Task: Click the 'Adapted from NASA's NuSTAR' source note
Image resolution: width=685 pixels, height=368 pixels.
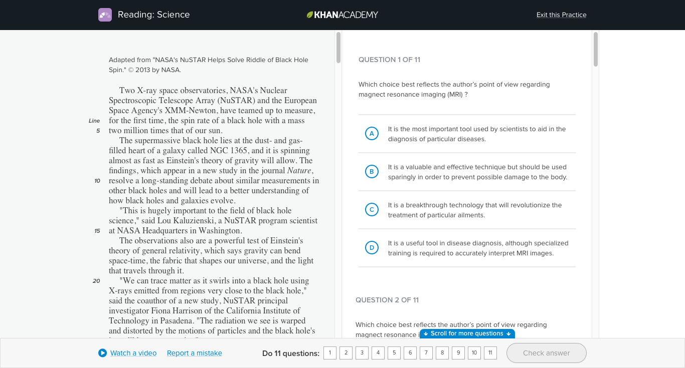Action: [209, 65]
